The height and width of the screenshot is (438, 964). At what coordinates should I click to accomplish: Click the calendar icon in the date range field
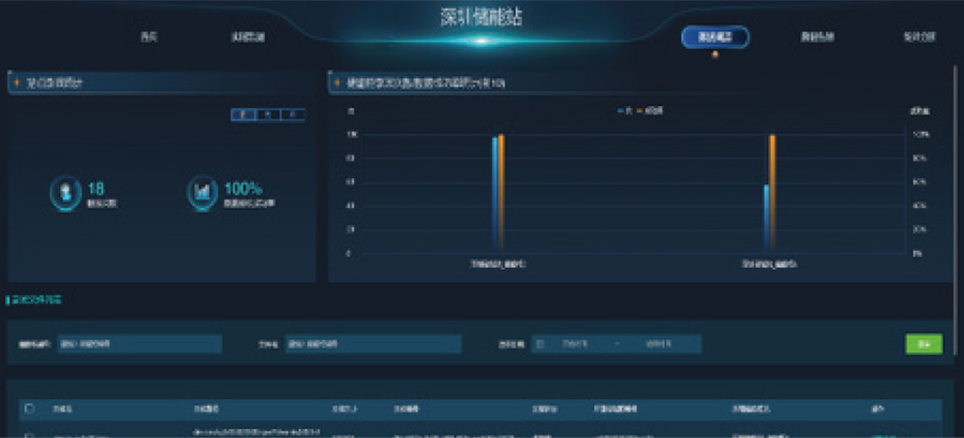pos(540,344)
